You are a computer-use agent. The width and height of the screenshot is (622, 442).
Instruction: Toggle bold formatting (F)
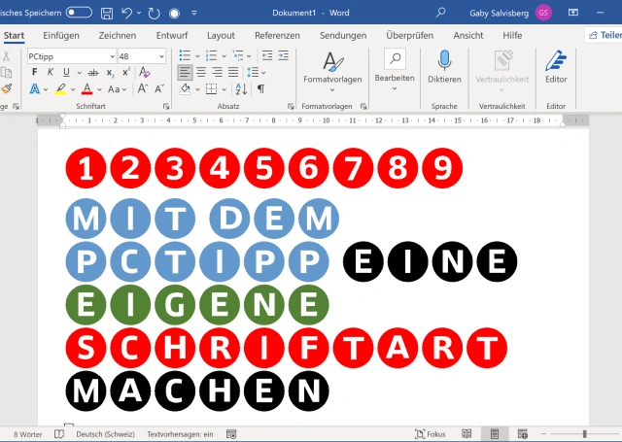tap(35, 72)
